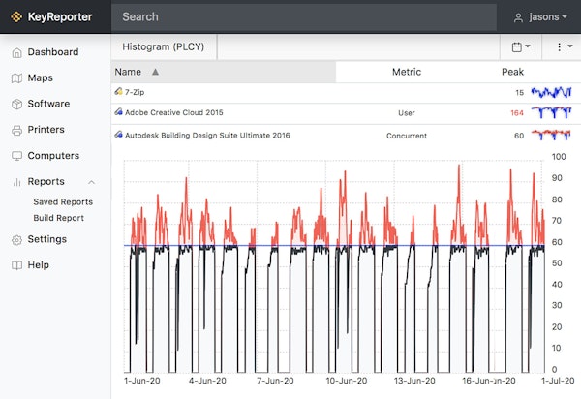This screenshot has height=399, width=581.
Task: Select the 7-Zip row name
Action: (x=135, y=92)
